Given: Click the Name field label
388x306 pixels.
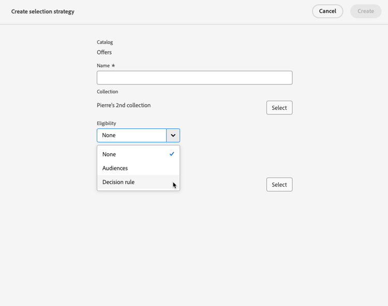Looking at the screenshot, I should click(103, 66).
